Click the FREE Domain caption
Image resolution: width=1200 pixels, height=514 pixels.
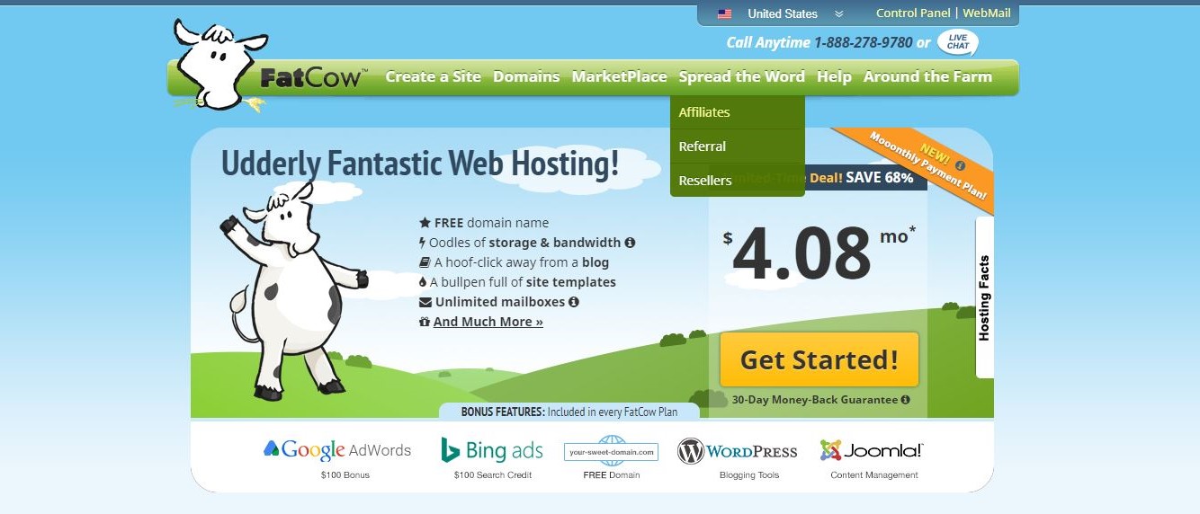[612, 474]
